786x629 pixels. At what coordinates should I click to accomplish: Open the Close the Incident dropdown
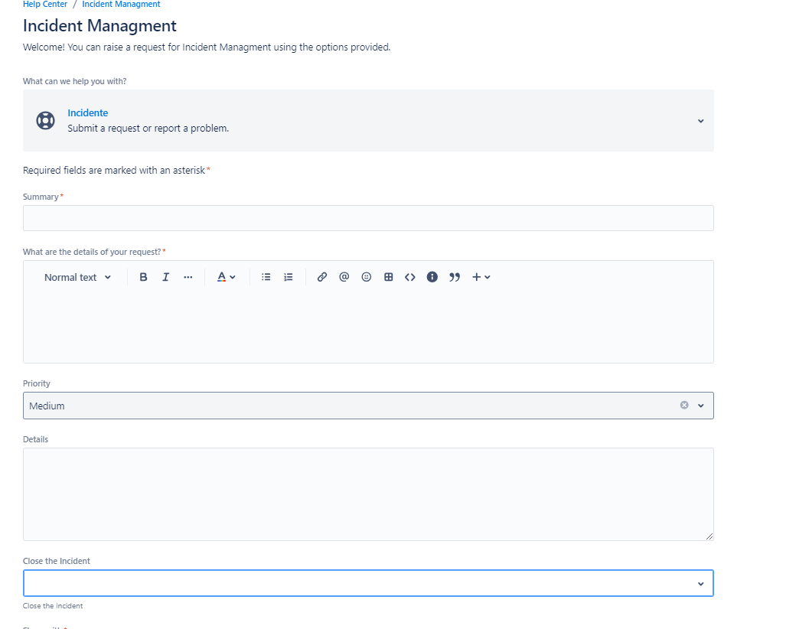click(x=700, y=582)
